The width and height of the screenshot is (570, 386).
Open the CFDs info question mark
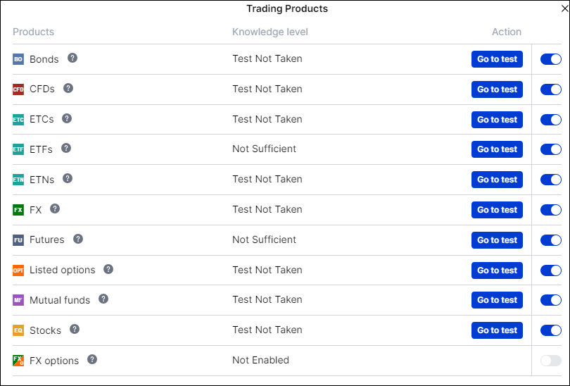pyautogui.click(x=68, y=89)
